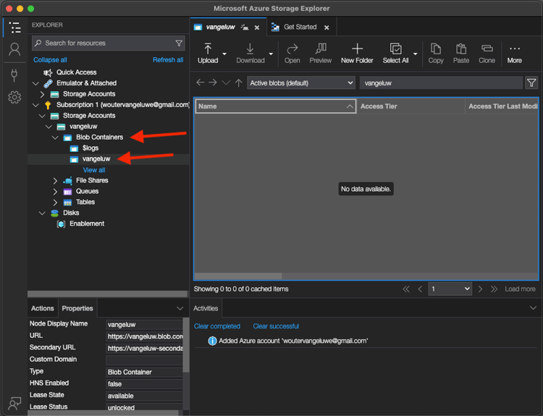
Task: Collapse the Blob Containers tree node
Action: 56,137
